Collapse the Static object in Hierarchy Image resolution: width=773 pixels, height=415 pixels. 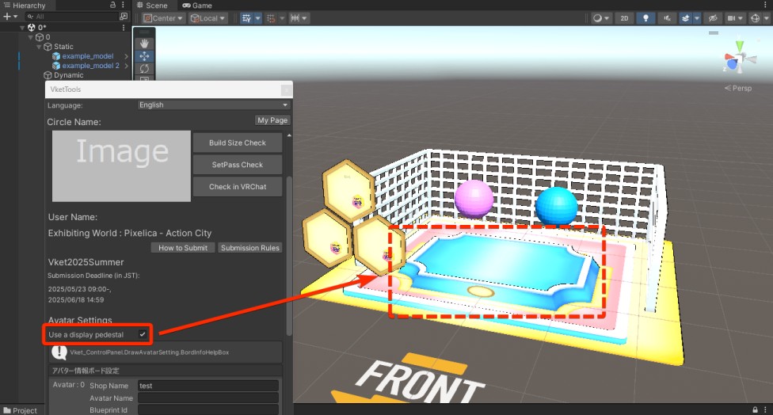(38, 47)
